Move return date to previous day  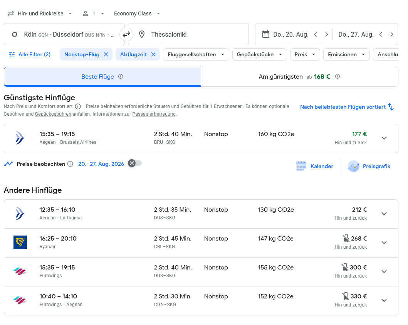point(381,34)
